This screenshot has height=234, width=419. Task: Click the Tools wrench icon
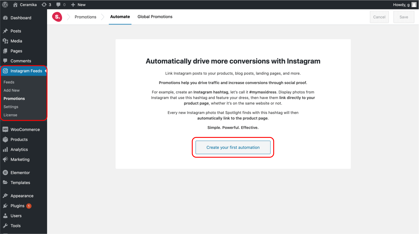tap(5, 226)
